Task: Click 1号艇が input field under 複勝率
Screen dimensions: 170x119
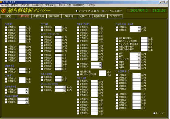Action: click(x=22, y=69)
